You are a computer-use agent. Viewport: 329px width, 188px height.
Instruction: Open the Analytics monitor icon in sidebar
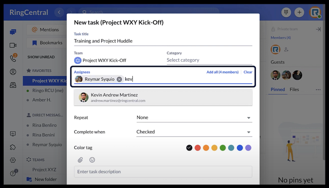[x=13, y=134]
